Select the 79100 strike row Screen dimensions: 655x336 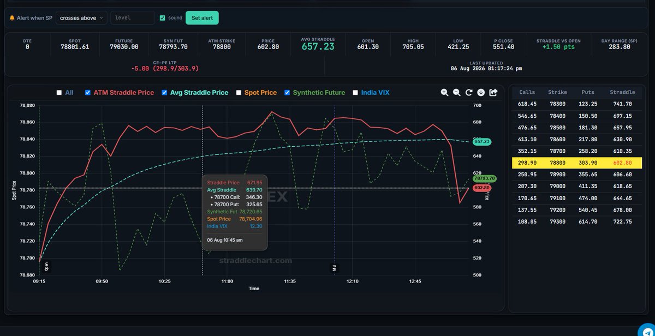click(577, 198)
